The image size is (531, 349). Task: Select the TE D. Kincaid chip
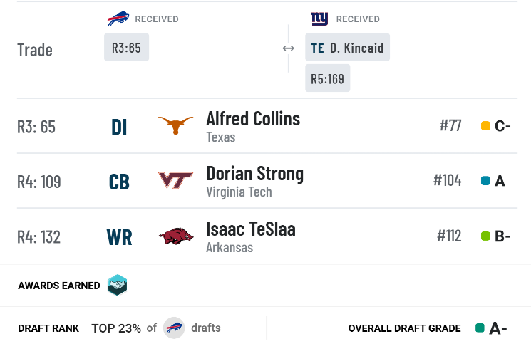tap(347, 48)
